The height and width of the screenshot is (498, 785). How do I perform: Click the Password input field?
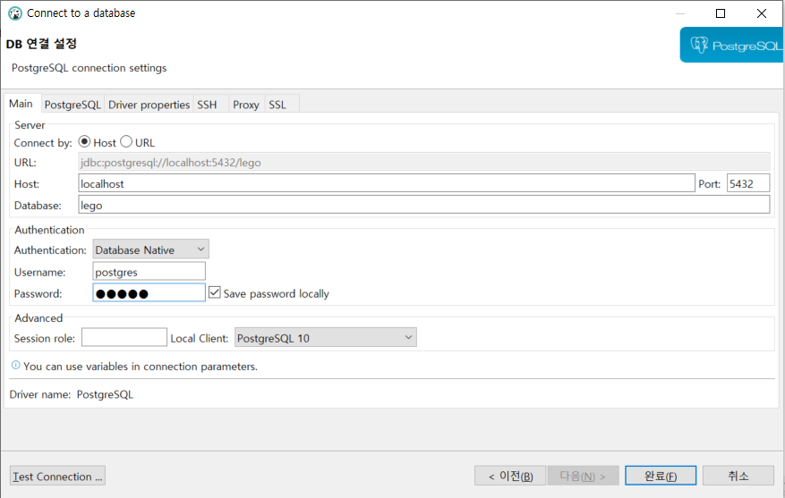(149, 293)
